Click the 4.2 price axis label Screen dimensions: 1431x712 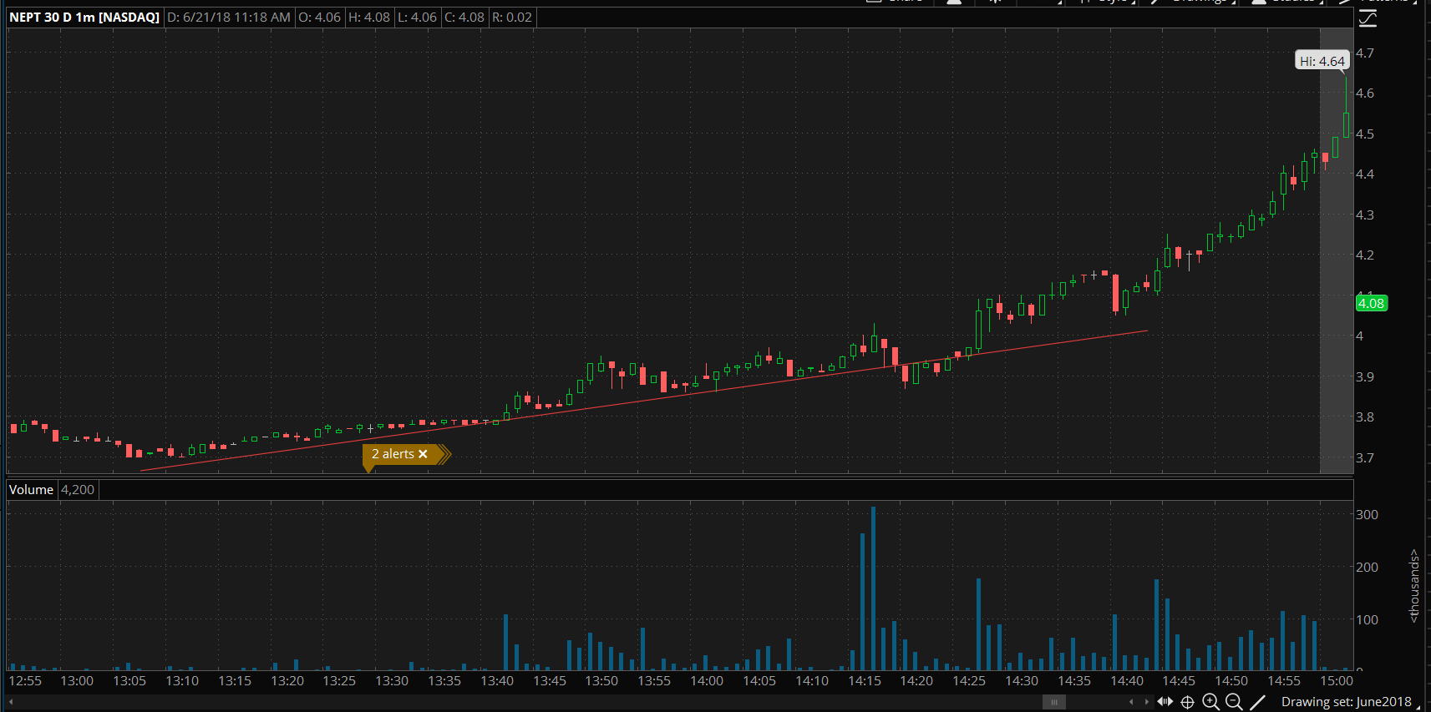(x=1365, y=255)
